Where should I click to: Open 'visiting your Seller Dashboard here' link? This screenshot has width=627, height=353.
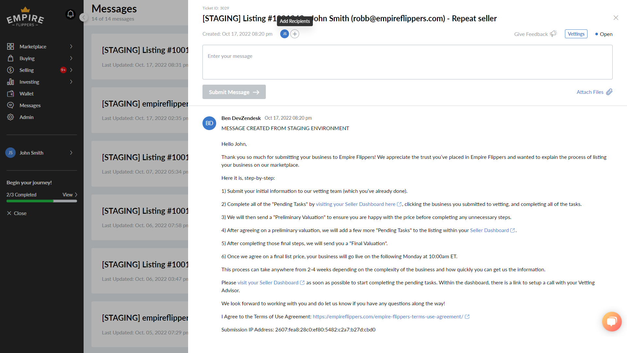[359, 204]
